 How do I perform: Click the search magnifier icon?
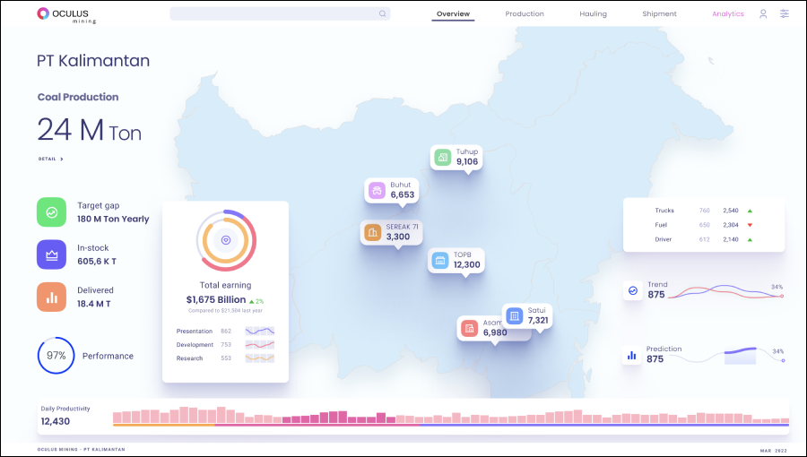[383, 14]
